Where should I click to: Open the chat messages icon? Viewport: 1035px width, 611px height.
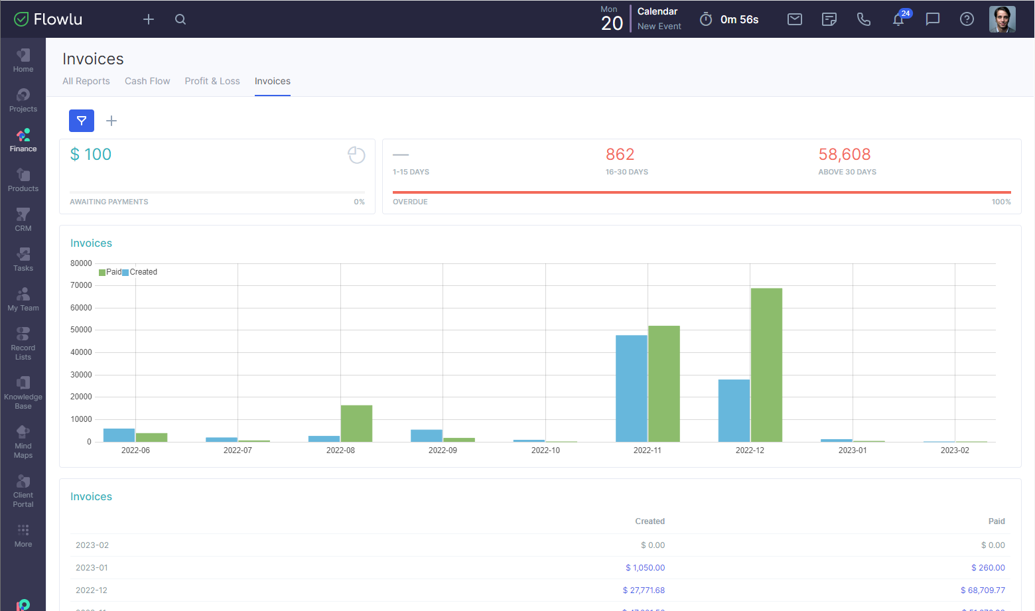coord(933,19)
